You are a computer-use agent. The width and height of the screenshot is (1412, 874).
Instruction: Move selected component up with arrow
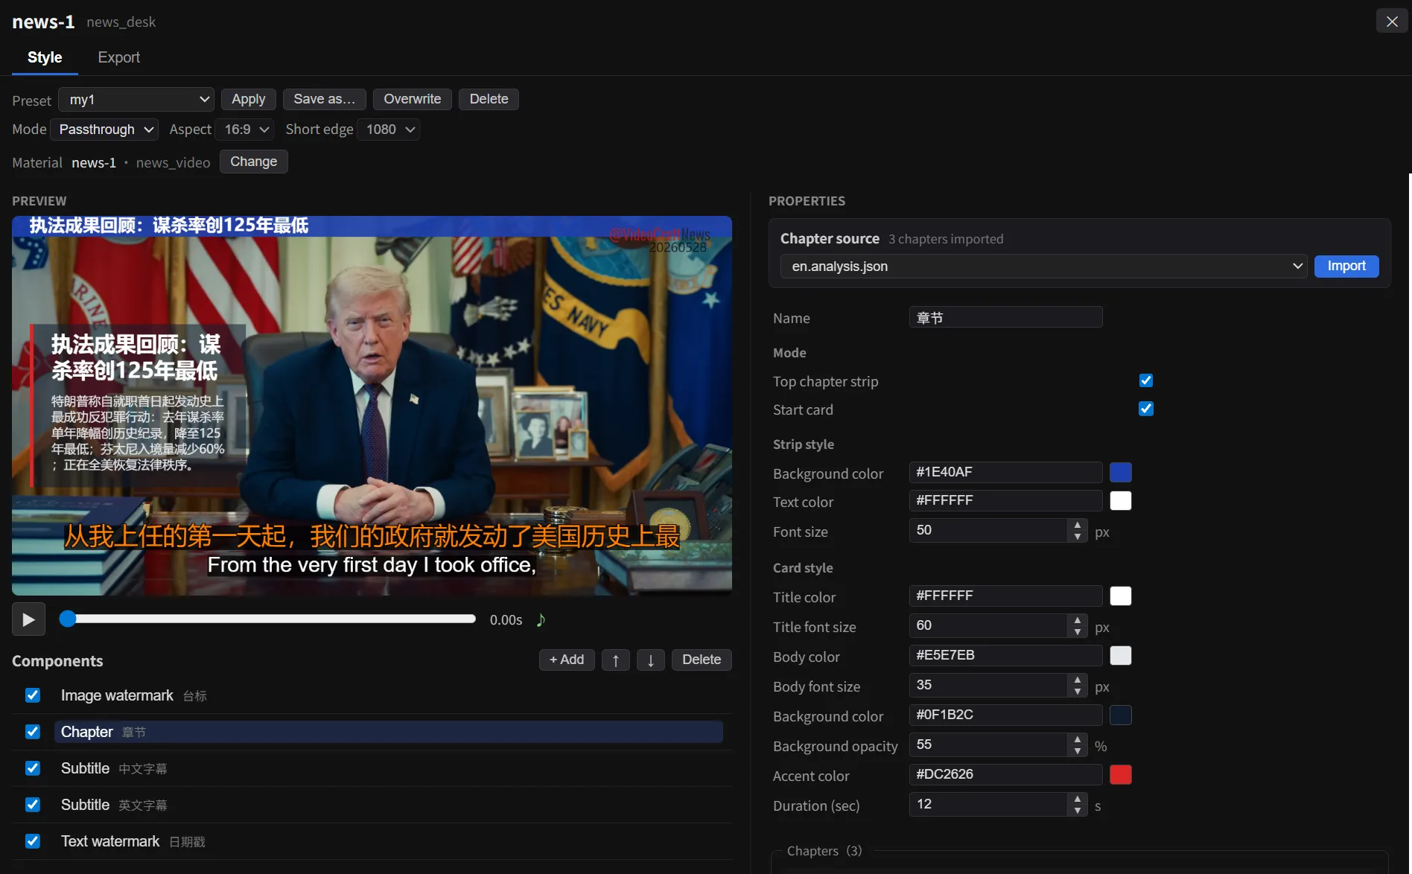(616, 660)
